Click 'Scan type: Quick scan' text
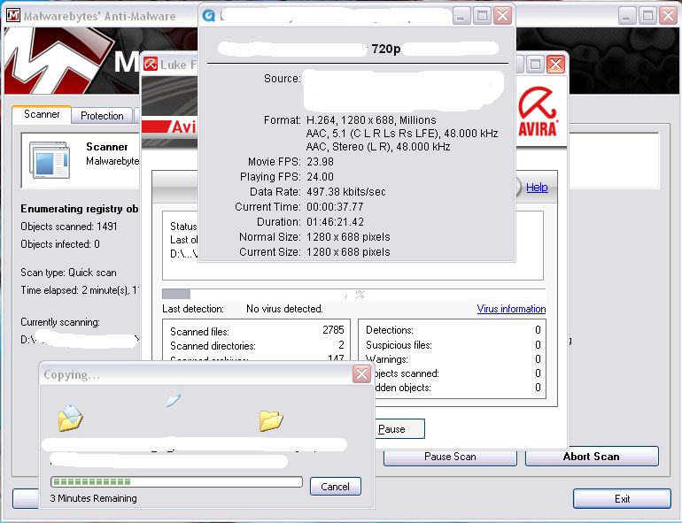The image size is (682, 523). 68,273
